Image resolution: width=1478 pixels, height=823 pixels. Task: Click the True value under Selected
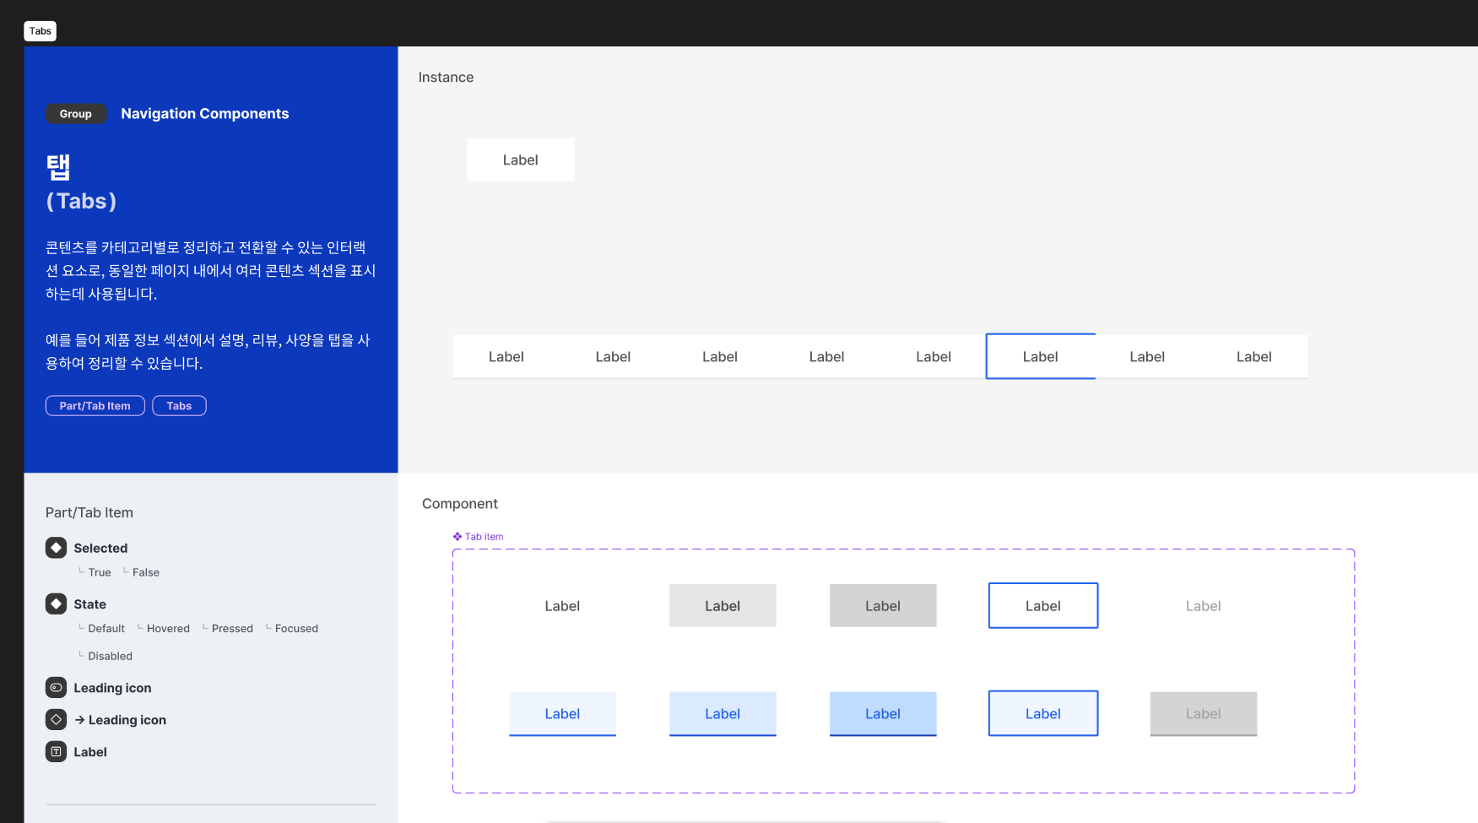coord(100,572)
